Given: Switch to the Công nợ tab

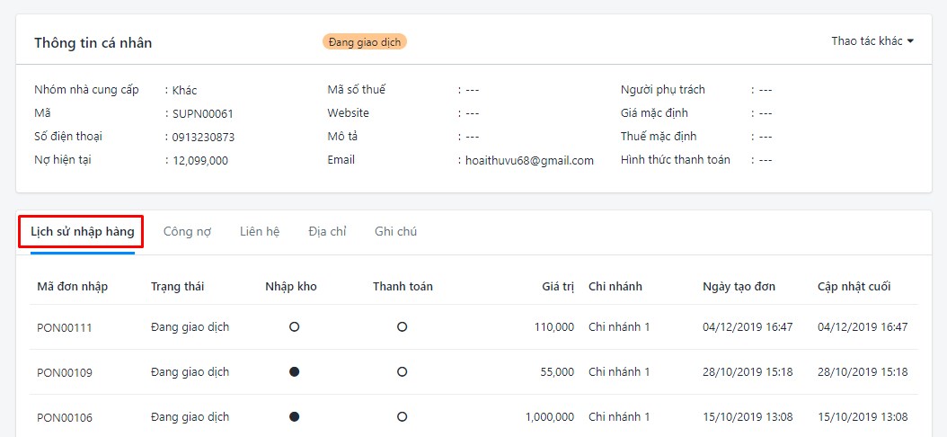Looking at the screenshot, I should tap(187, 231).
